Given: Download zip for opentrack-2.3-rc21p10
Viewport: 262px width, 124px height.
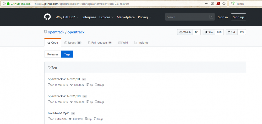Looking at the screenshot, I should click(x=90, y=102).
